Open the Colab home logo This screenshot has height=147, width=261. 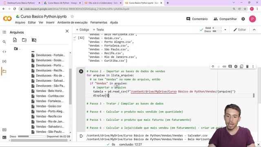(7, 19)
